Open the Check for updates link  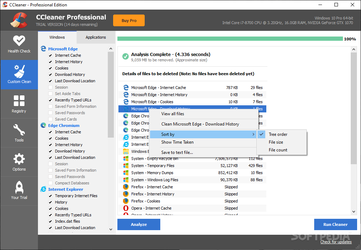[x=336, y=241]
